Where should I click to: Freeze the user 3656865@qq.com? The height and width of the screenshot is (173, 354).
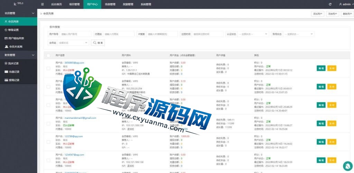pyautogui.click(x=332, y=68)
